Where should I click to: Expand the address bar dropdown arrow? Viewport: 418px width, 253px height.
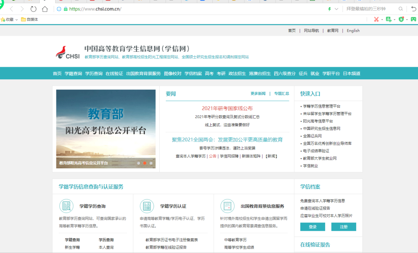coord(336,9)
